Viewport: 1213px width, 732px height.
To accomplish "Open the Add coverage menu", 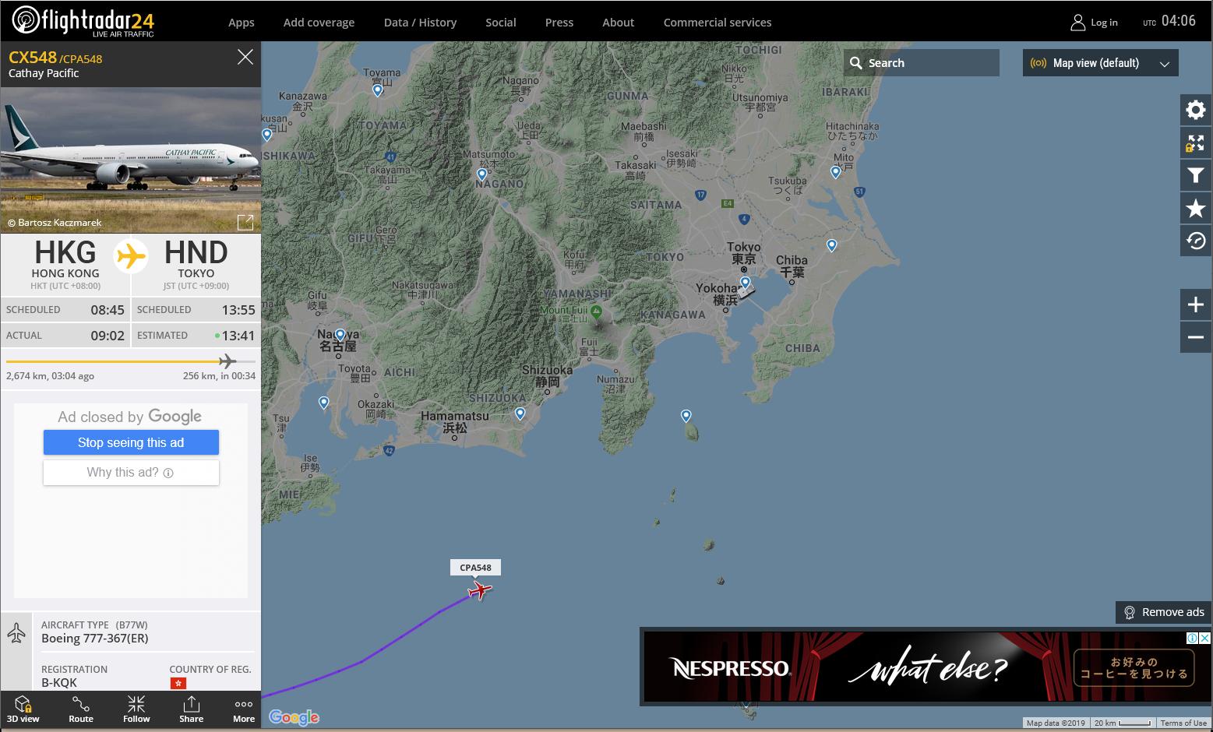I will 319,23.
